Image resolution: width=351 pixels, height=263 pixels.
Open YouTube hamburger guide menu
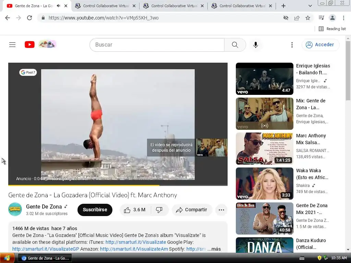click(x=12, y=45)
